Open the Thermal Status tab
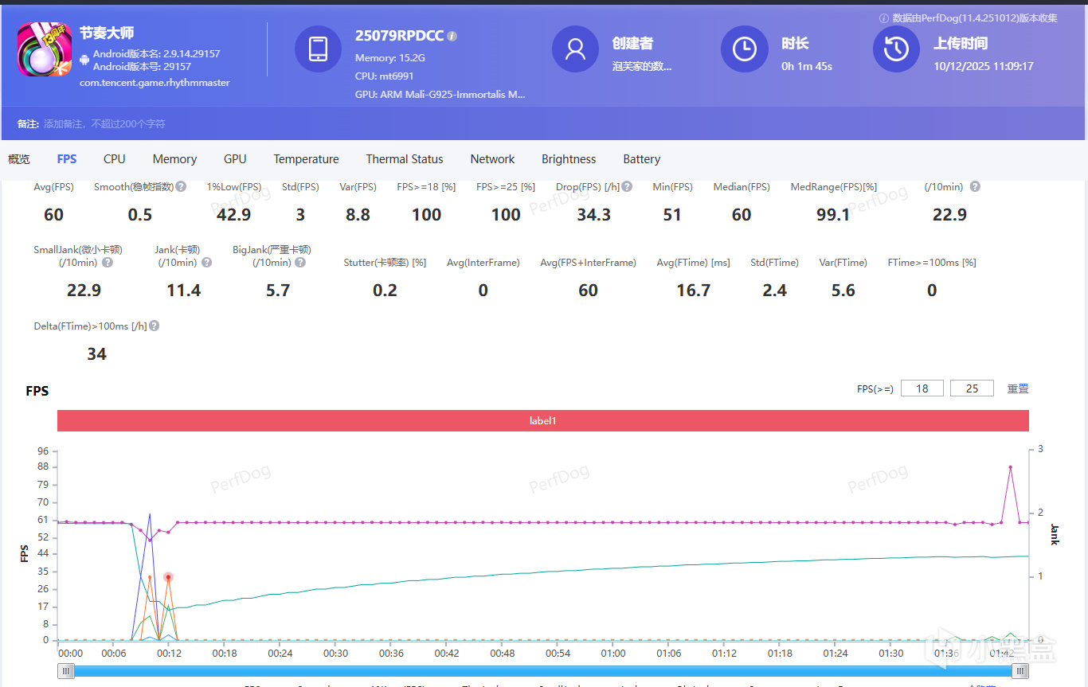Screen dimensions: 1088x687 click(404, 159)
